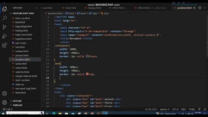The width and height of the screenshot is (208, 117).
Task: Open use input tags.html file
Action: point(26,88)
